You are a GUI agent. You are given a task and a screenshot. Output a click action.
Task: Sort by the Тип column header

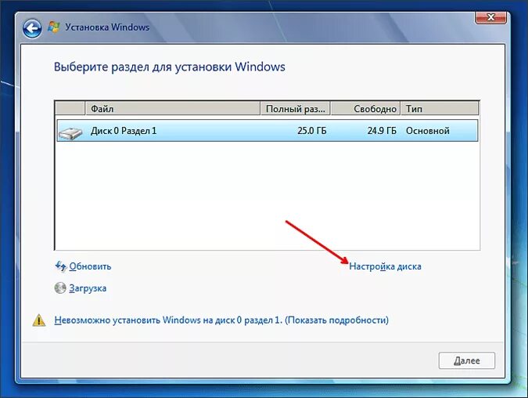[x=440, y=109]
